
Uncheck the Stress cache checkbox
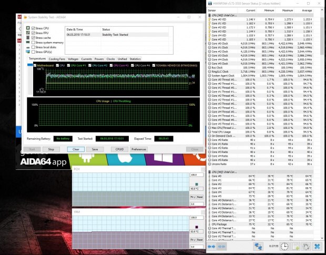click(x=33, y=38)
